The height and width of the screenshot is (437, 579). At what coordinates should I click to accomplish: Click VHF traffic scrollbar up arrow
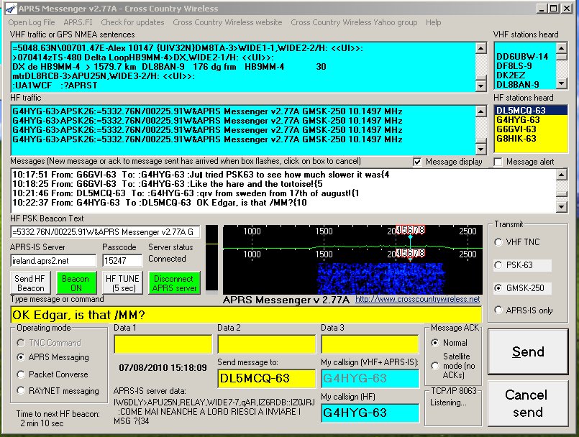click(480, 48)
